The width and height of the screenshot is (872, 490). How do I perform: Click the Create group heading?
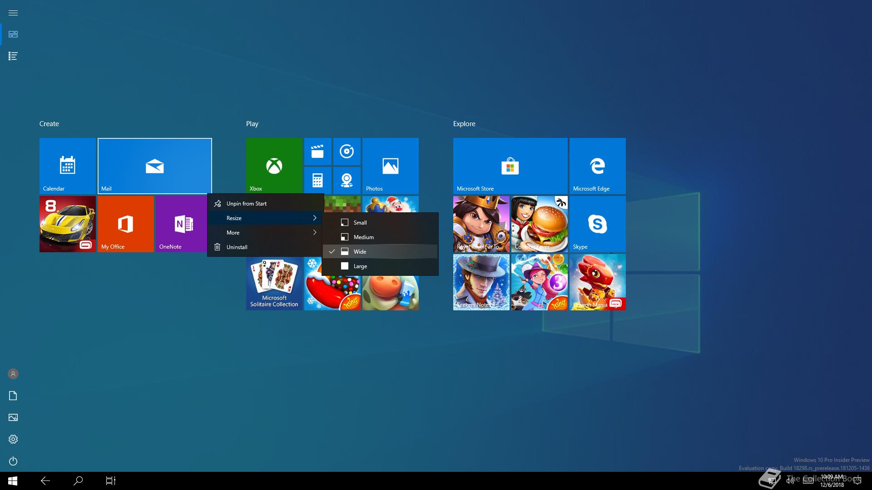(x=49, y=124)
